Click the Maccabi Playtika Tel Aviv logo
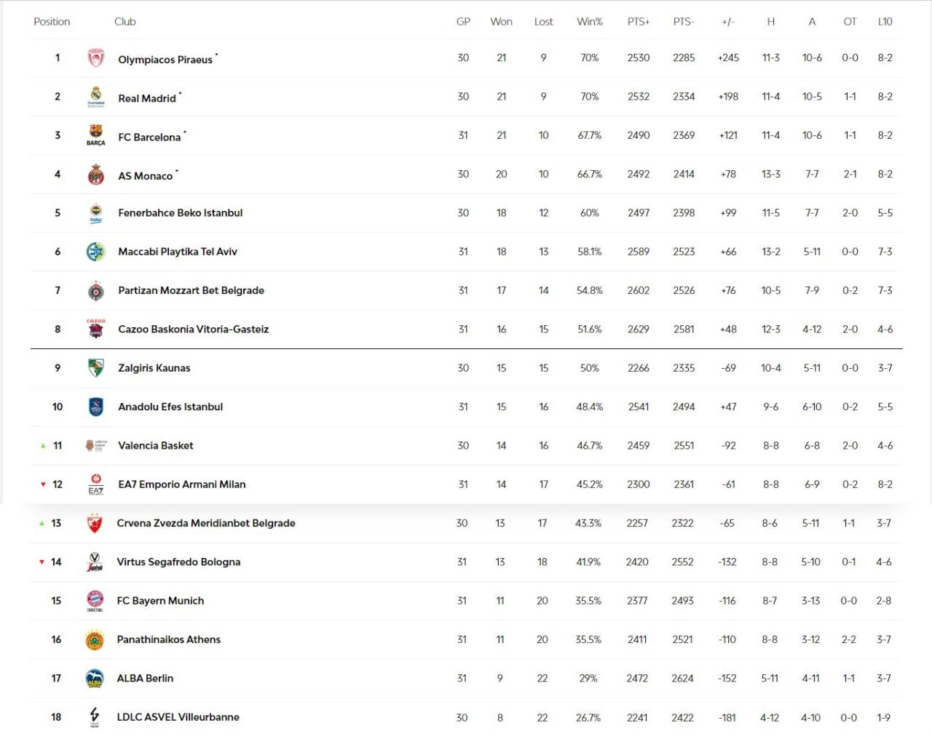The width and height of the screenshot is (932, 739). click(95, 252)
